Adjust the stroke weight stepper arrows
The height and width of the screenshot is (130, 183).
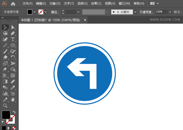click(x=63, y=12)
